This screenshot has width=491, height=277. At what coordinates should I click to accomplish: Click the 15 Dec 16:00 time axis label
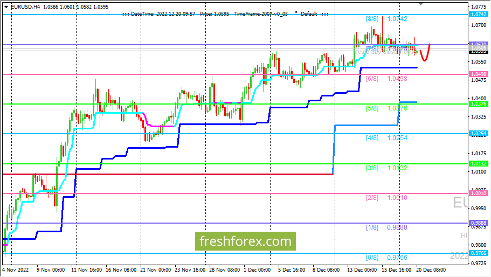(397, 270)
